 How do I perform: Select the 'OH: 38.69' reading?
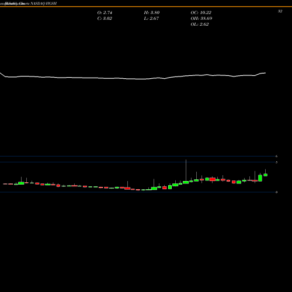[201, 19]
